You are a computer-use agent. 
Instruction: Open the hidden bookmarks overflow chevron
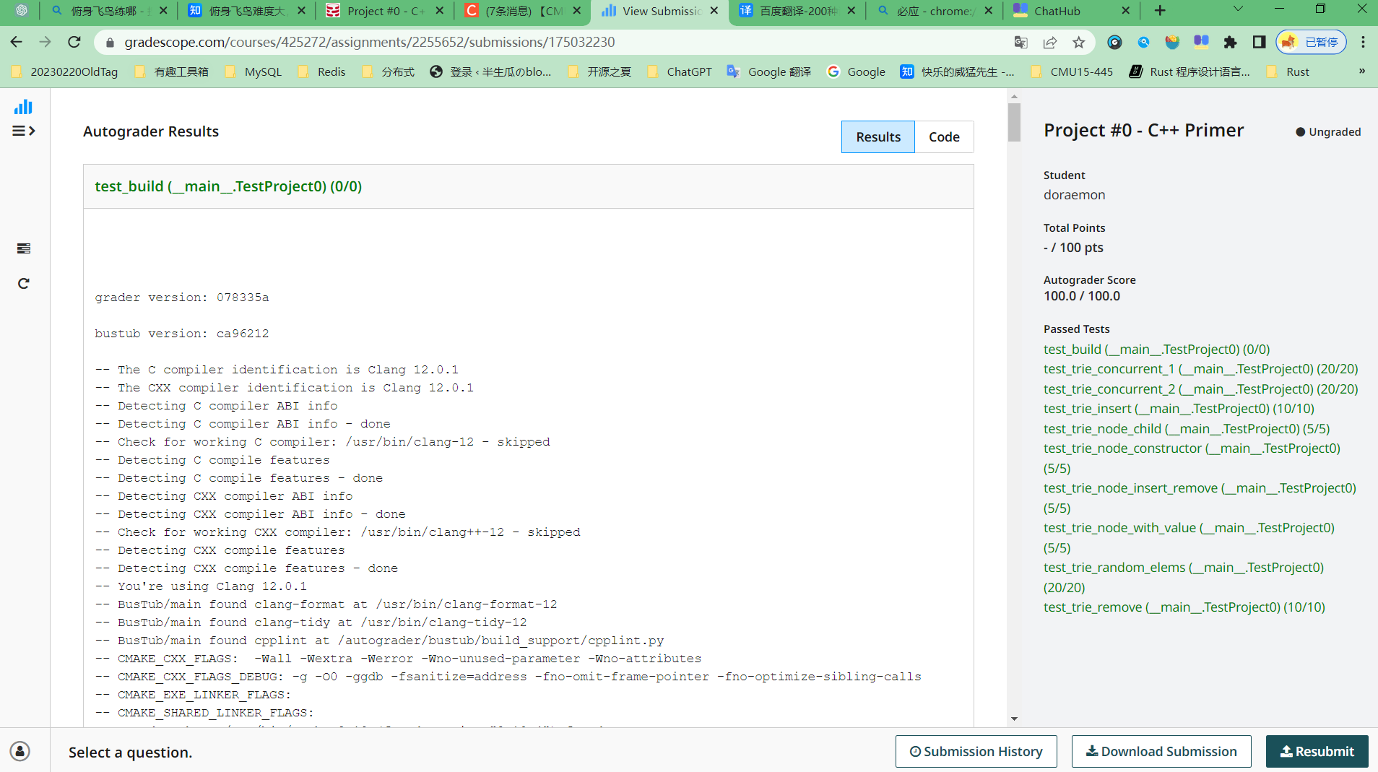pyautogui.click(x=1362, y=71)
